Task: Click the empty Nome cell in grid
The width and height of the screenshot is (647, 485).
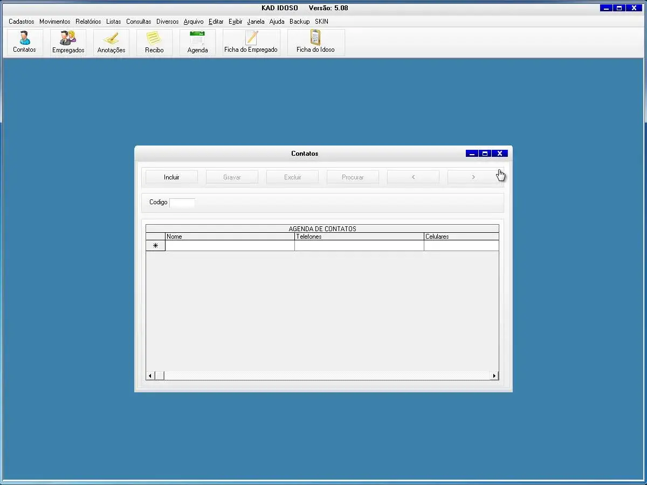Action: (x=230, y=246)
